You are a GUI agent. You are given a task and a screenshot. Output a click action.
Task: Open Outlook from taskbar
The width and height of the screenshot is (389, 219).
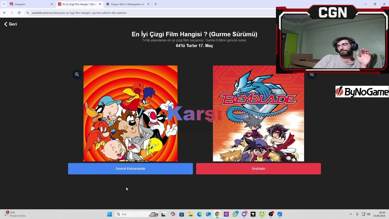click(x=208, y=214)
